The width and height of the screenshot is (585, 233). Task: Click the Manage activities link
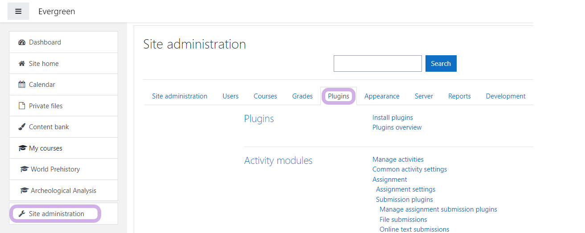[398, 159]
